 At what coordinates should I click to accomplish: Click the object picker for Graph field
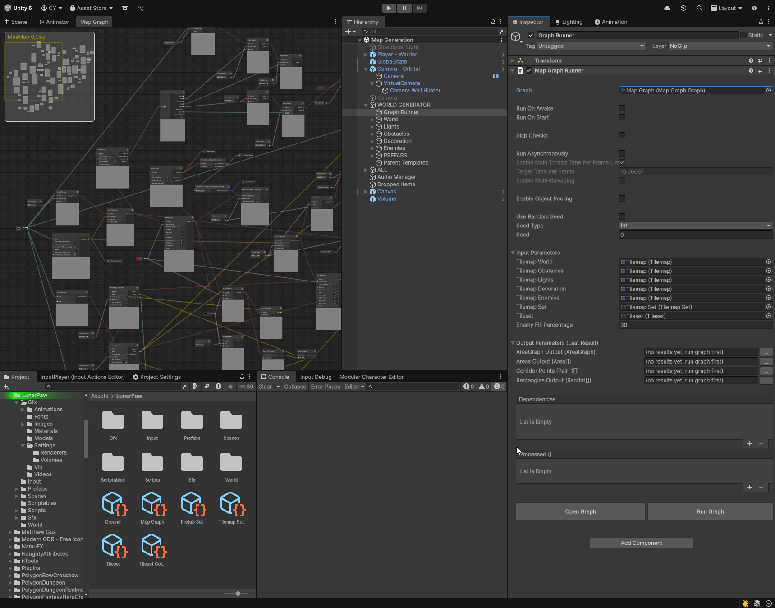point(768,91)
